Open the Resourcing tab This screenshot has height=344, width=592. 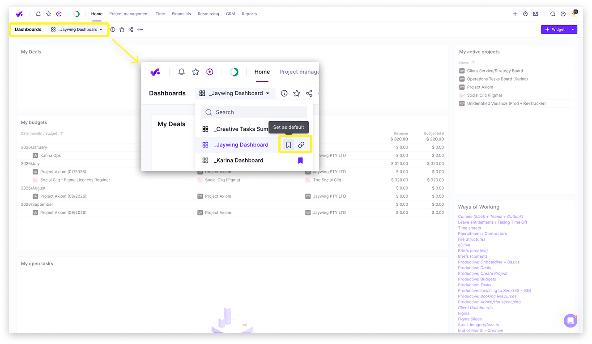(209, 14)
